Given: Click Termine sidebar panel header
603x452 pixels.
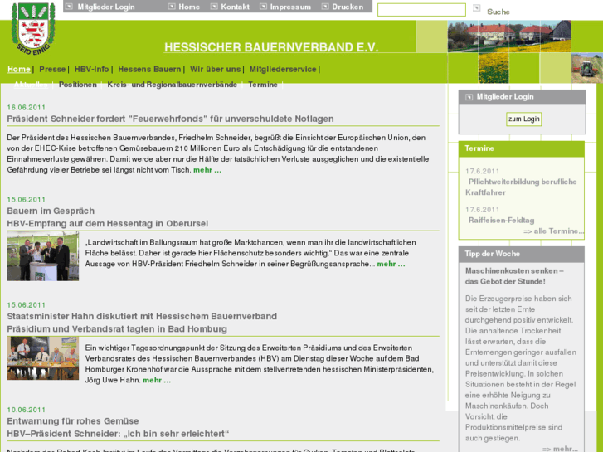Looking at the screenshot, I should tap(522, 148).
